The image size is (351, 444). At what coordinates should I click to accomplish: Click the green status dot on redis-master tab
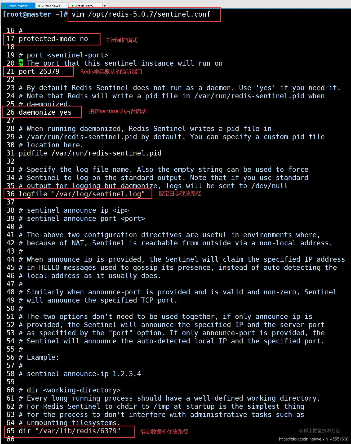pos(4,6)
